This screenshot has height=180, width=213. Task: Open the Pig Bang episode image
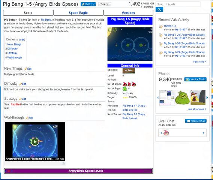[129, 70]
